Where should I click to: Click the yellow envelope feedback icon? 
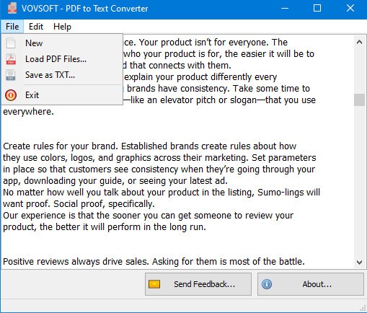(x=154, y=284)
